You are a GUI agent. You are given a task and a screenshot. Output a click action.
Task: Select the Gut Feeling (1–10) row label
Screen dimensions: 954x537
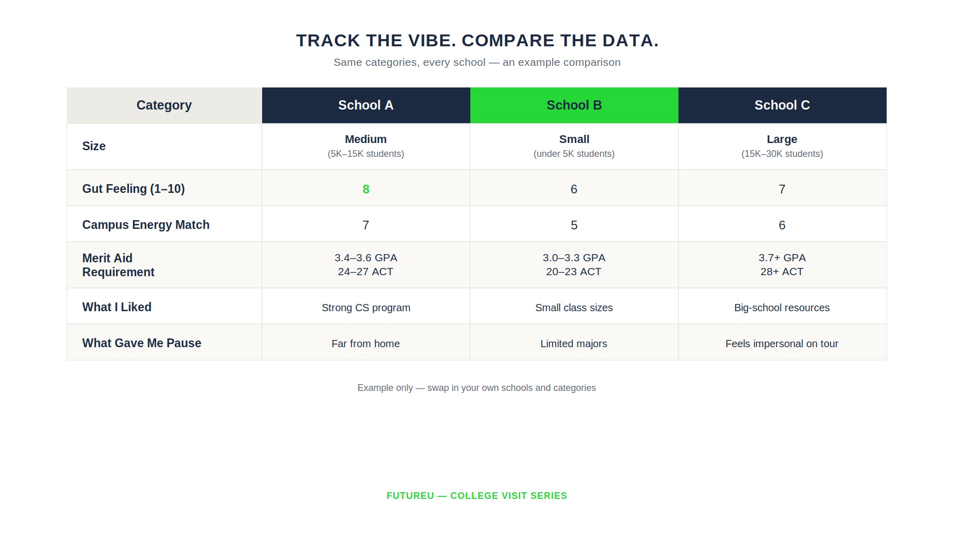(x=134, y=189)
